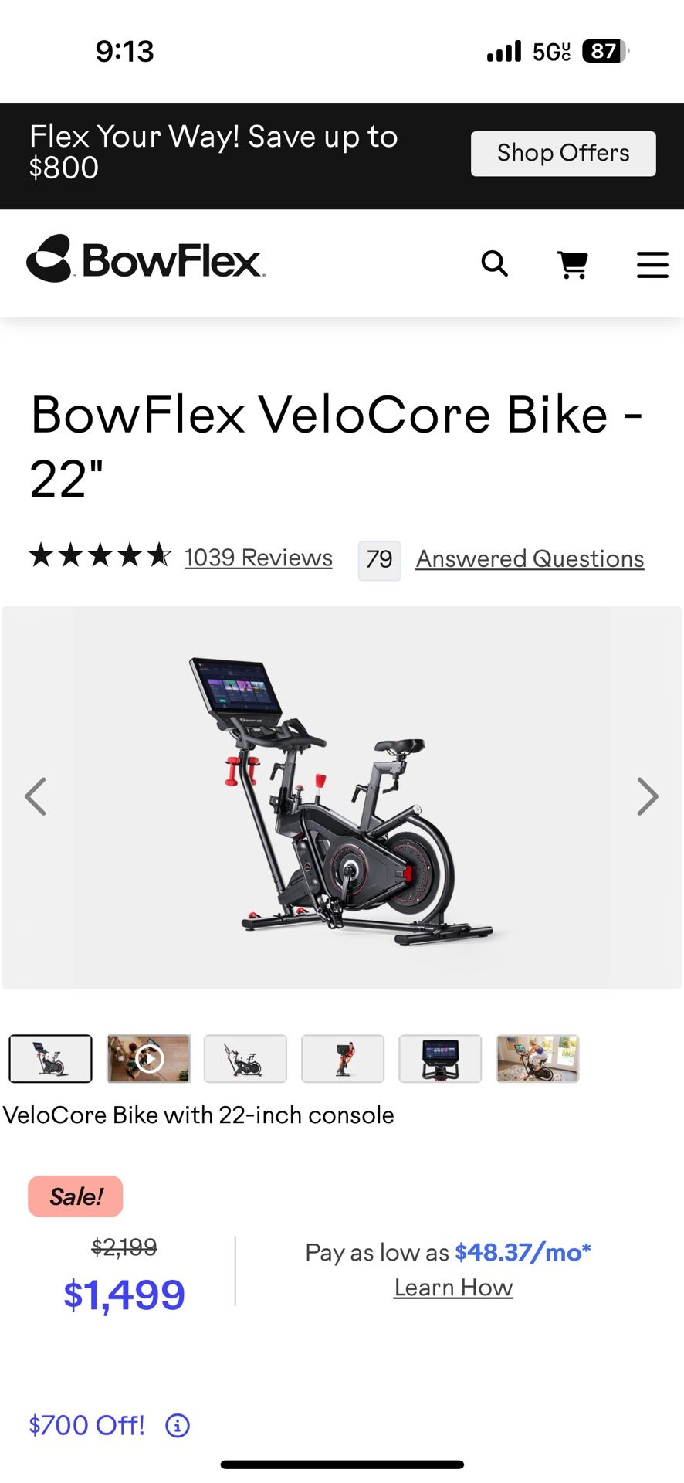Open the hamburger navigation menu
This screenshot has width=684, height=1483.
(652, 265)
